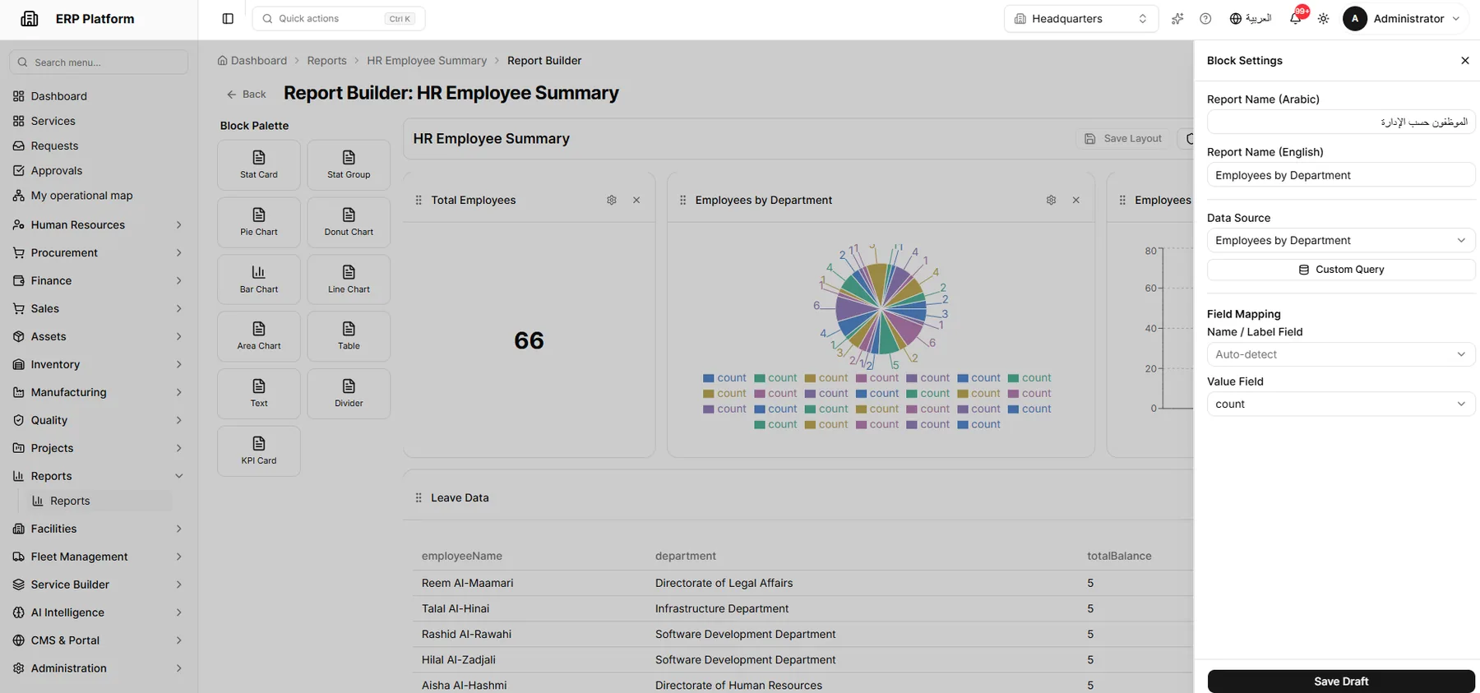Go back using the Back button
Screen dimensions: 1480x693
(x=247, y=95)
